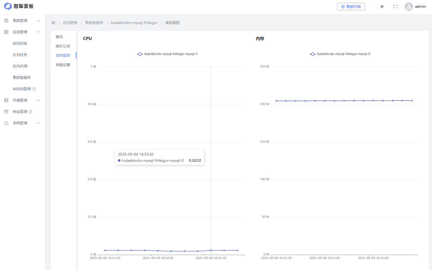
Task: Click tooltip timestamp 2025-09-04 16:55:30
Action: [136, 154]
